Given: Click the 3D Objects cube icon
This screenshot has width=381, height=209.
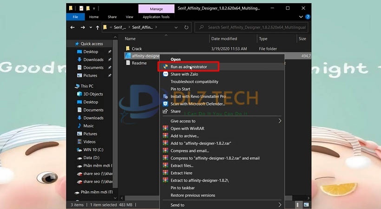Looking at the screenshot, I should pos(79,94).
